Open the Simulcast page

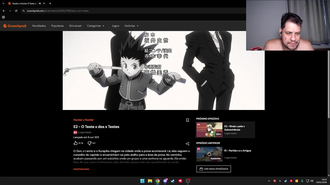75,26
